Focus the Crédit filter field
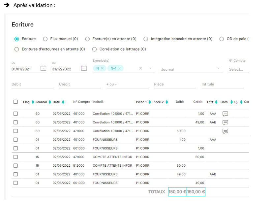This screenshot has height=202, width=271. pos(80,84)
